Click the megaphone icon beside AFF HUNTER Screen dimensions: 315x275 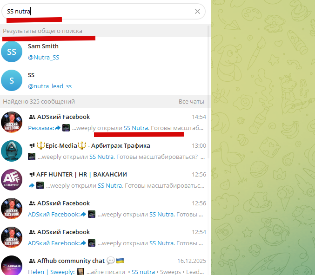point(32,174)
